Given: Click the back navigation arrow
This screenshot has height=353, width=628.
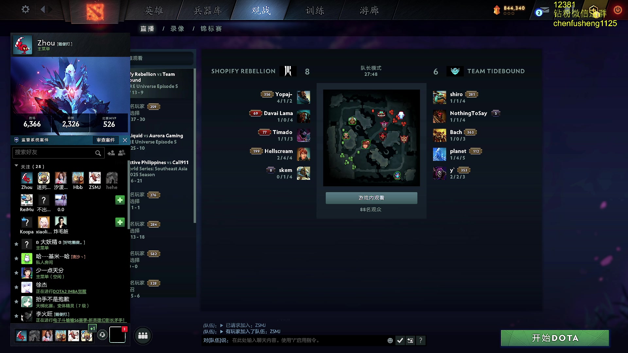Looking at the screenshot, I should [x=43, y=9].
